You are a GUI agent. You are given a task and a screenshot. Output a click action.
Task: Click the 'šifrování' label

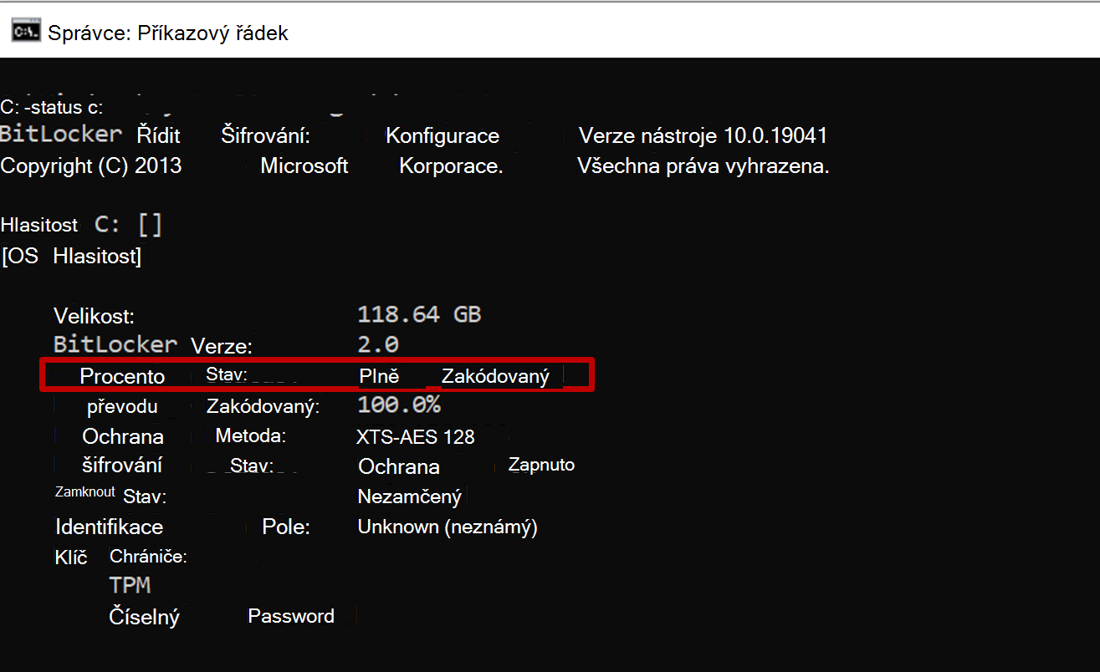coord(122,466)
